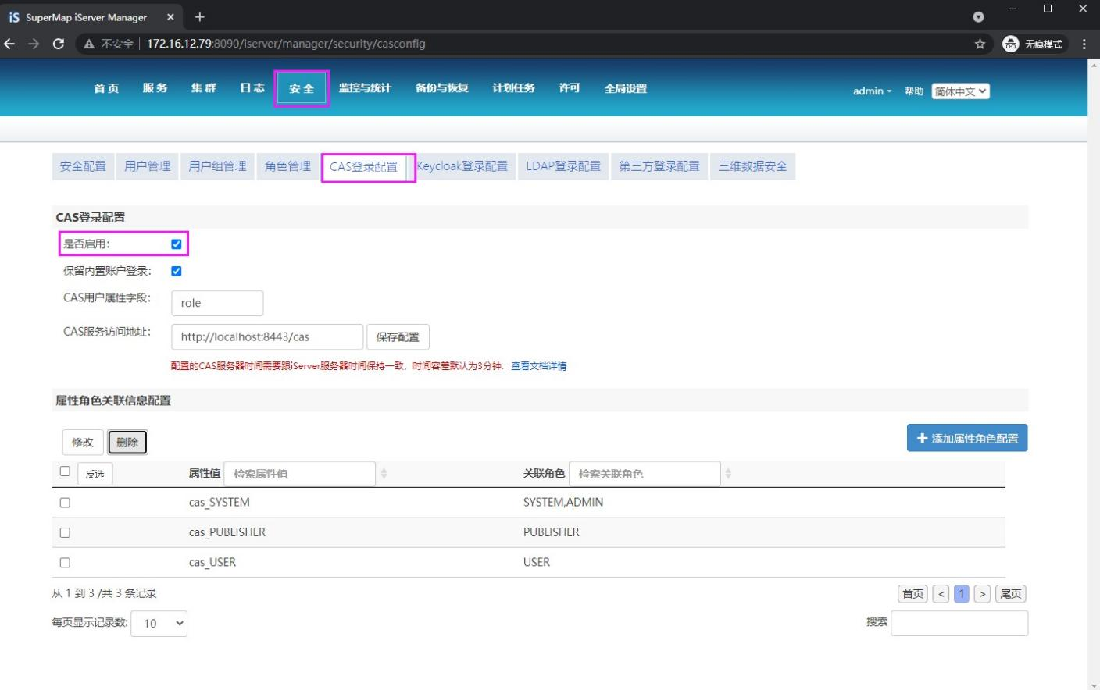
Task: Select page 1 in pagination
Action: pyautogui.click(x=962, y=594)
